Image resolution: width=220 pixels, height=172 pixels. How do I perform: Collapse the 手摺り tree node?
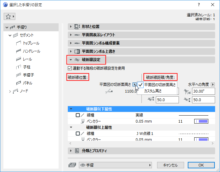[7, 27]
